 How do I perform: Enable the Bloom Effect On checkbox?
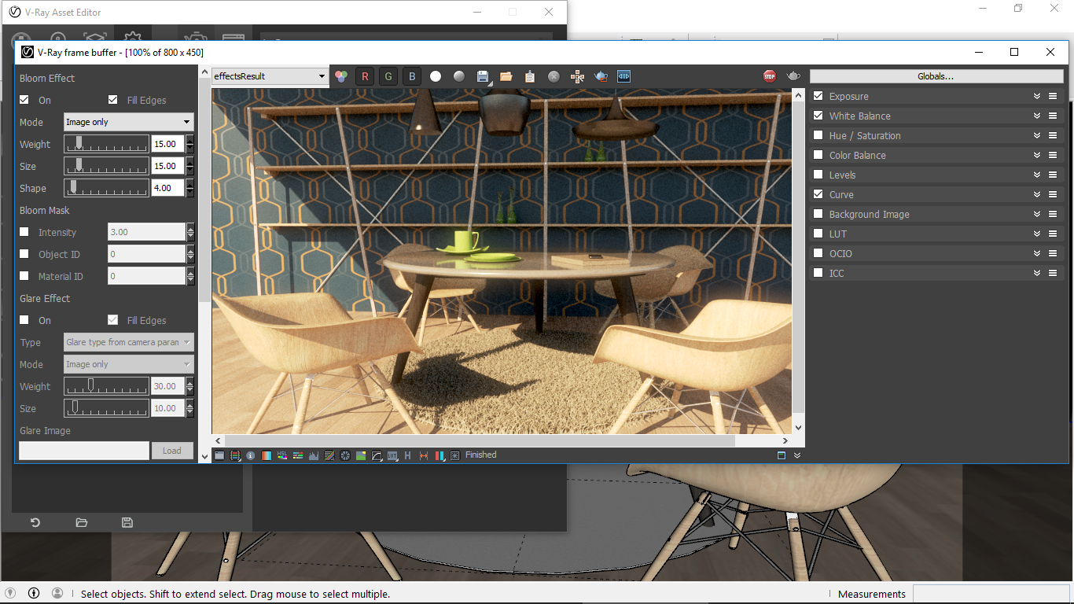[25, 100]
